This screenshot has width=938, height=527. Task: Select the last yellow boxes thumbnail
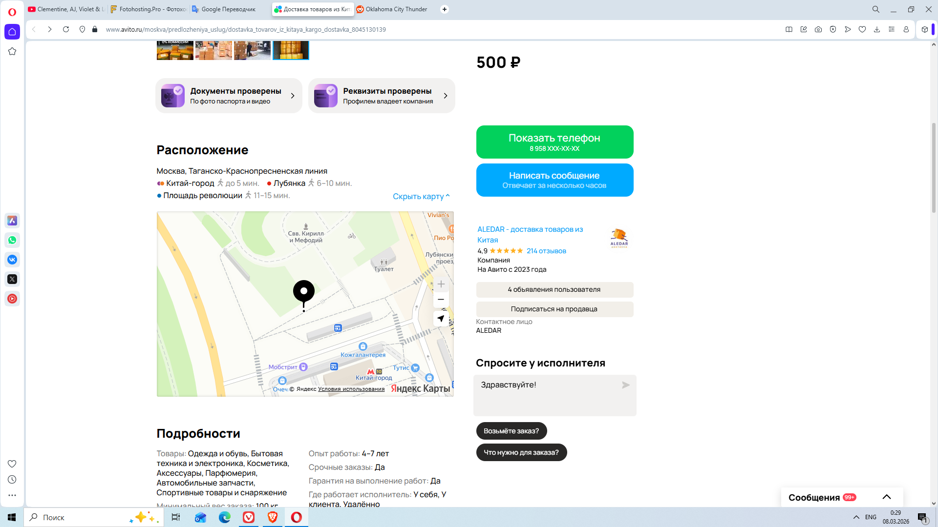click(291, 50)
